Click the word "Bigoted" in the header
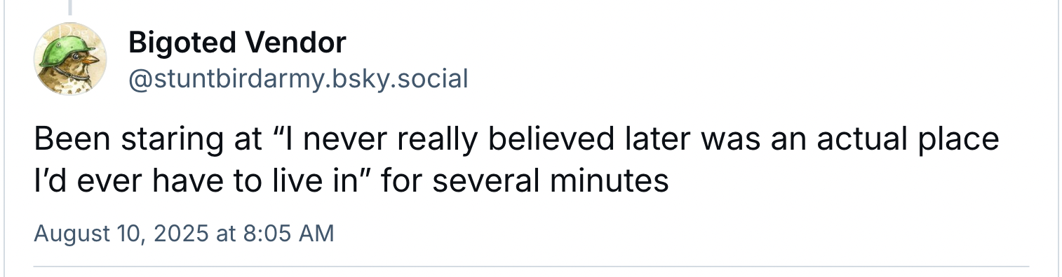This screenshot has height=277, width=1062. tap(181, 43)
